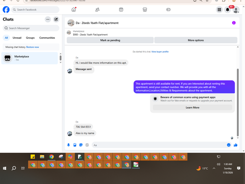Click the 'Message sent' bubble
The width and height of the screenshot is (245, 184).
[84, 69]
